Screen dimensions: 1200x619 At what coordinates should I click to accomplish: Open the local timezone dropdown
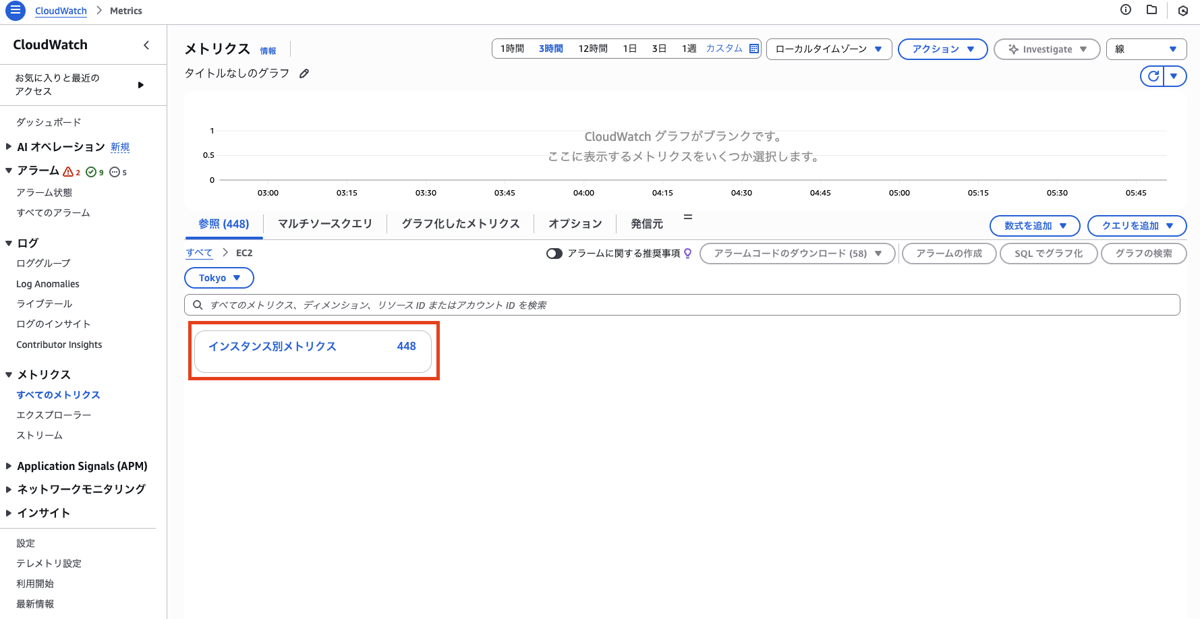tap(829, 49)
